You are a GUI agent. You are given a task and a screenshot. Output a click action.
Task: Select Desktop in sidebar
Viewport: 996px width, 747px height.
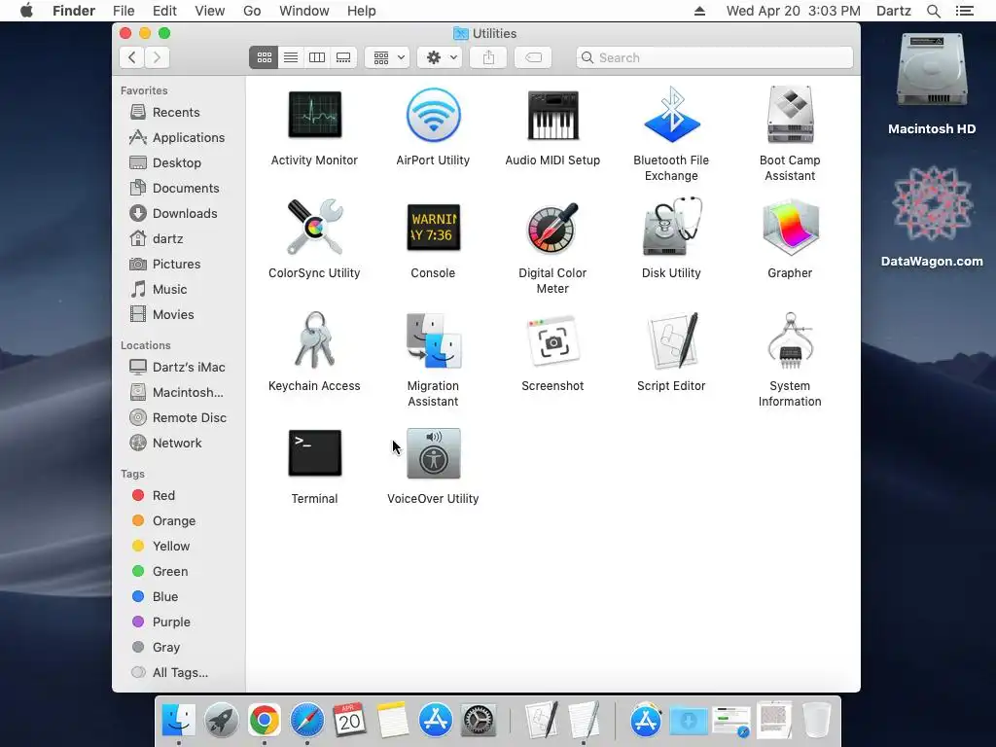coord(179,162)
